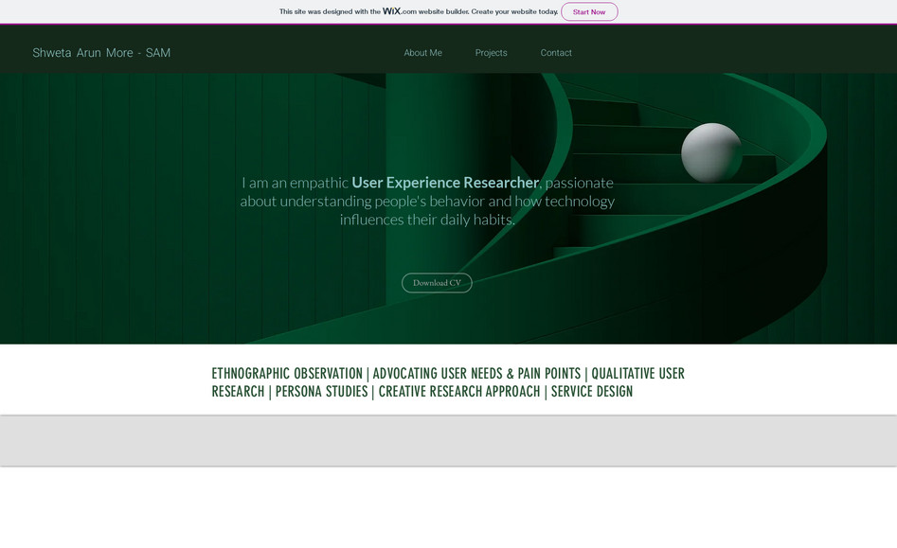Viewport: 897px width, 548px height.
Task: Open the About Me page
Action: tap(422, 53)
